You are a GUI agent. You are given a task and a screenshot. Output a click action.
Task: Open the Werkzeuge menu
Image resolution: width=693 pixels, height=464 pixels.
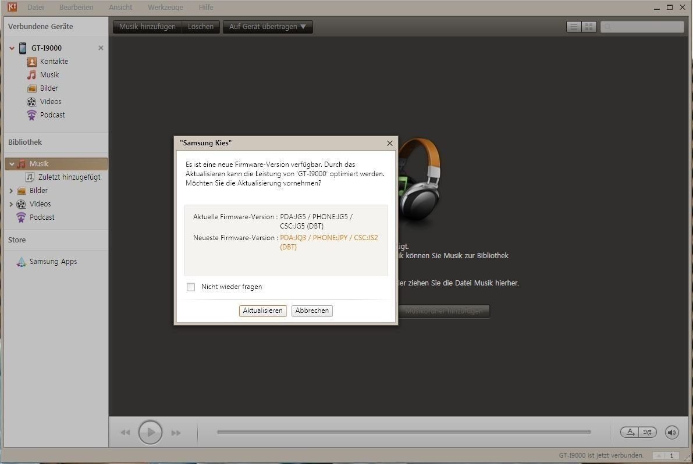point(165,7)
